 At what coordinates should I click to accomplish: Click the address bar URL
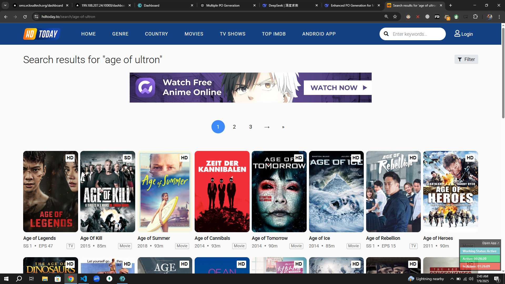68,17
